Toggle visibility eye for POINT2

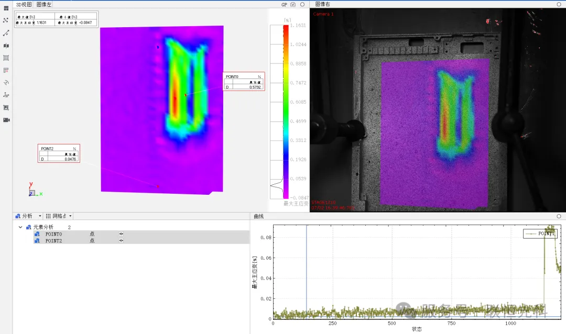click(121, 241)
